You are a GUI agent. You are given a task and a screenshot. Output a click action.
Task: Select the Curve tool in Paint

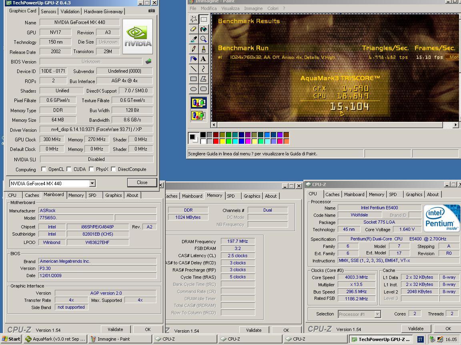click(203, 69)
